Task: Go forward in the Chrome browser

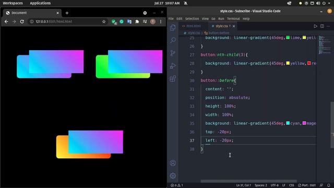Action: (14, 21)
